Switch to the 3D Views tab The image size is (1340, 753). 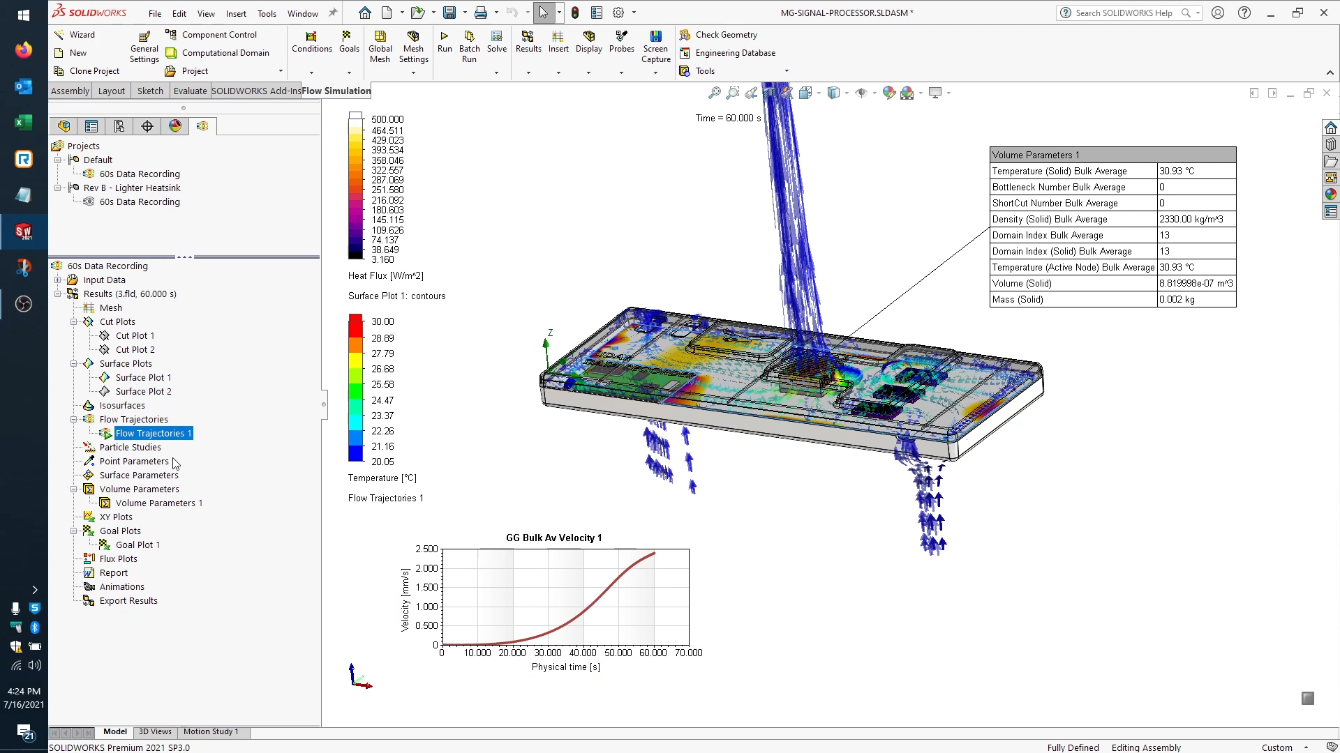pos(155,731)
